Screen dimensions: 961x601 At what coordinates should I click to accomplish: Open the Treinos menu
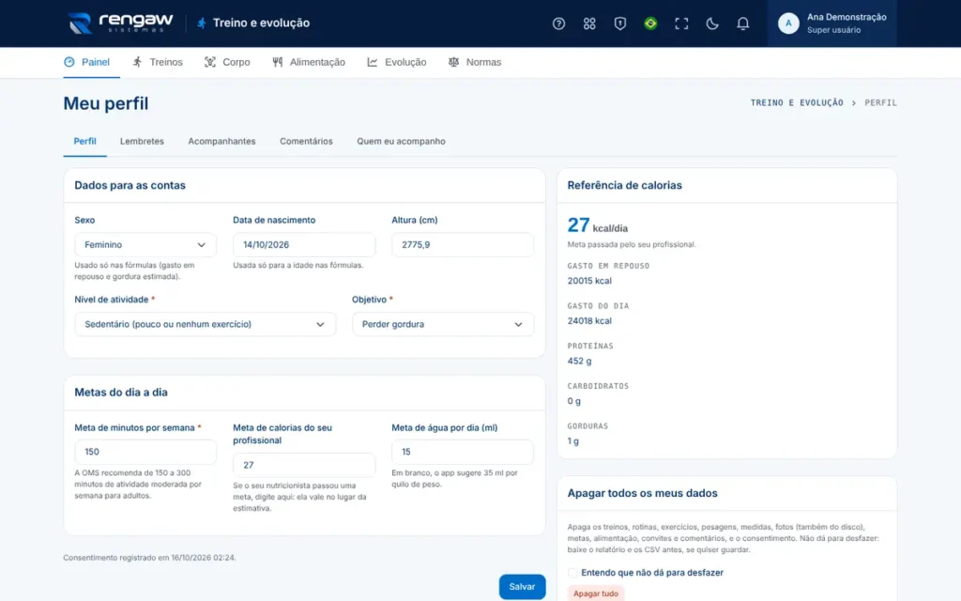point(158,62)
